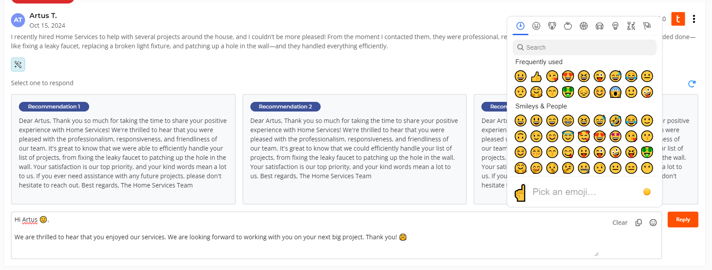Insert the thumbs up emoji
Viewport: 712px width, 270px height.
coord(536,76)
